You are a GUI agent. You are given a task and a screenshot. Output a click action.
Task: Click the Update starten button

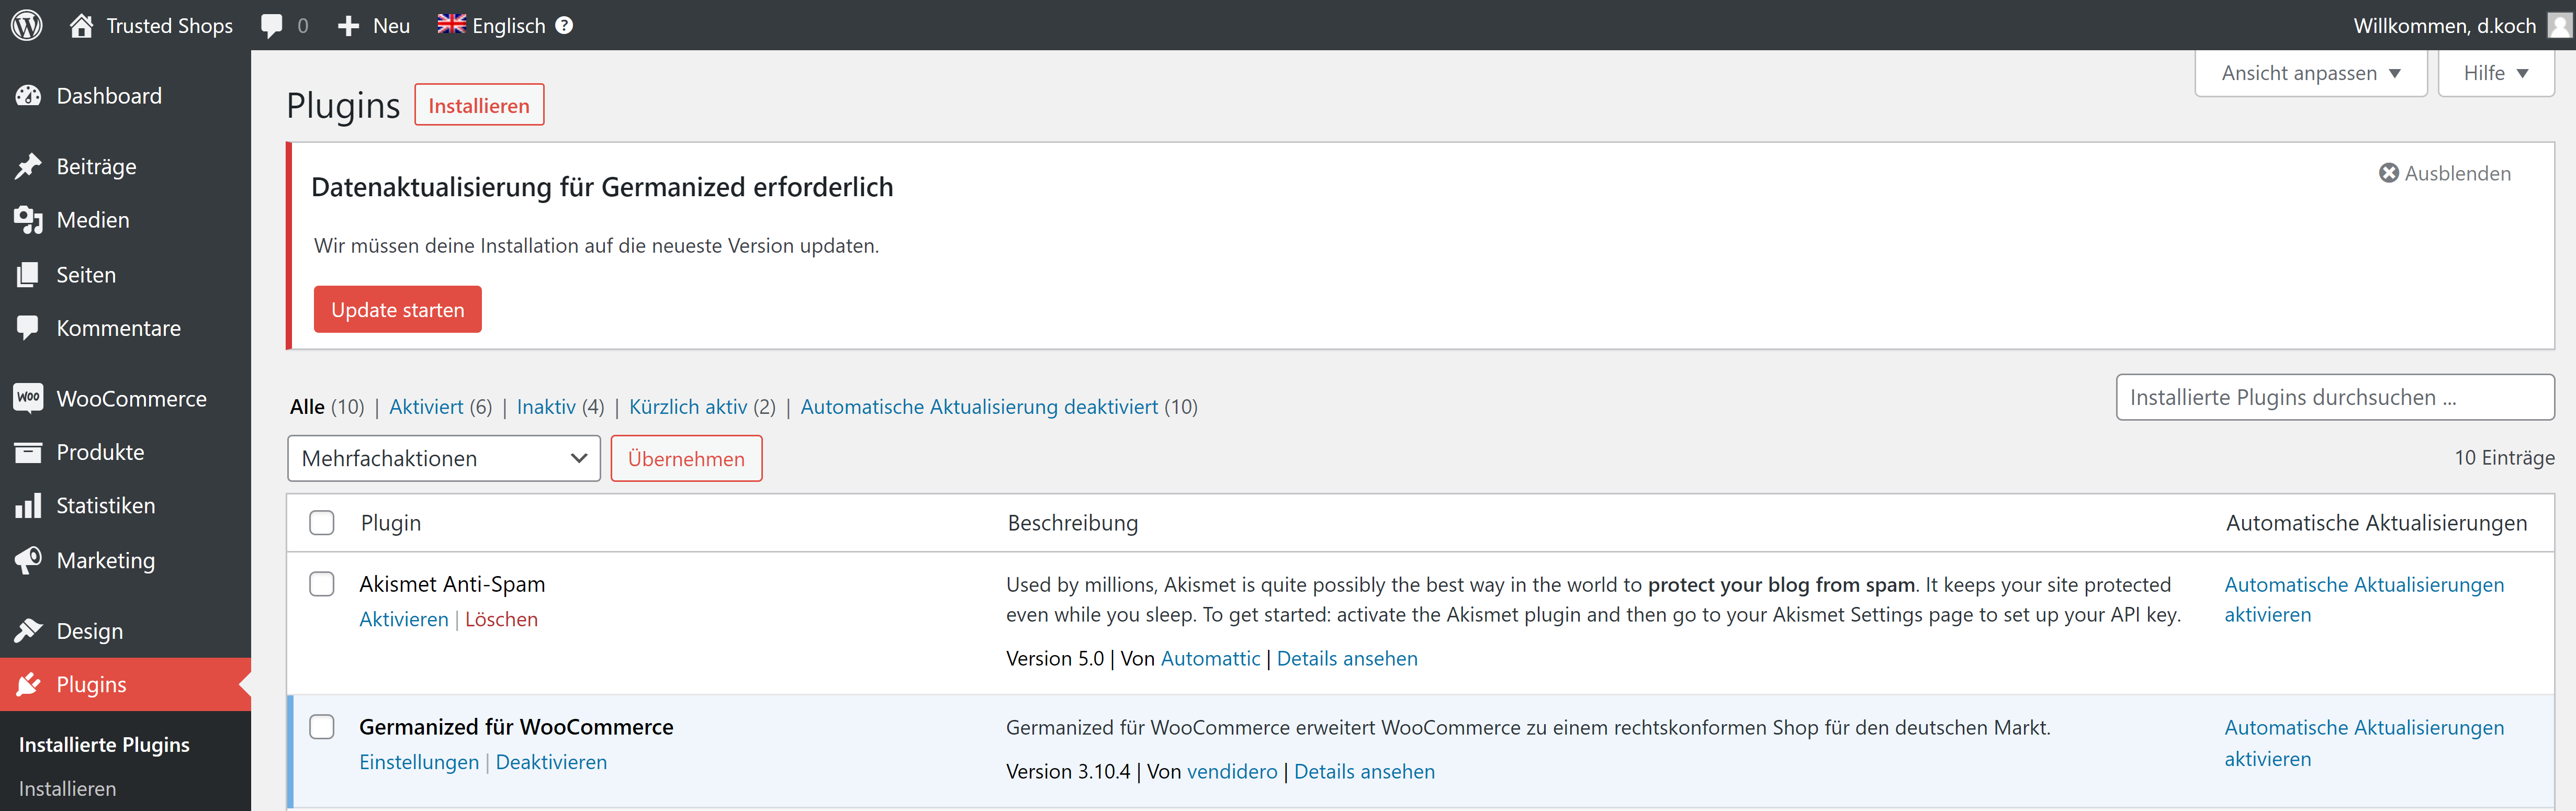pos(398,309)
